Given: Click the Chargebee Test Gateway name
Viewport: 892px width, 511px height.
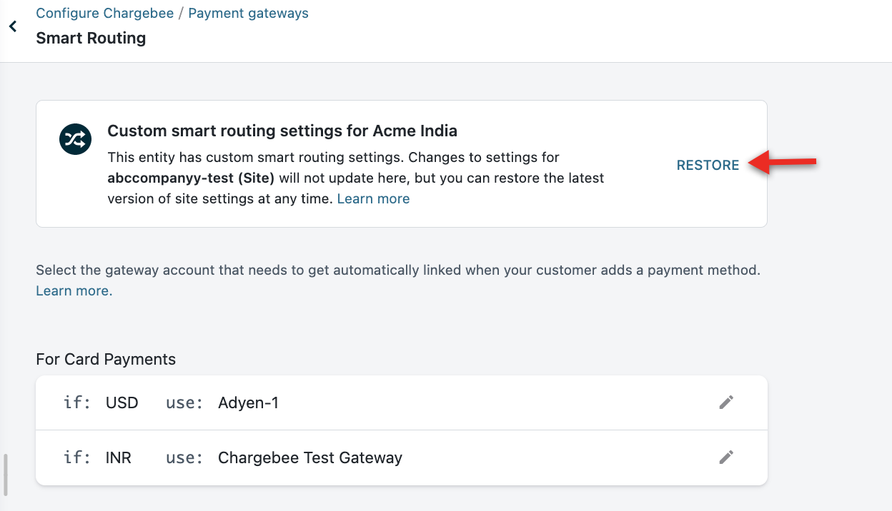Looking at the screenshot, I should [x=309, y=457].
